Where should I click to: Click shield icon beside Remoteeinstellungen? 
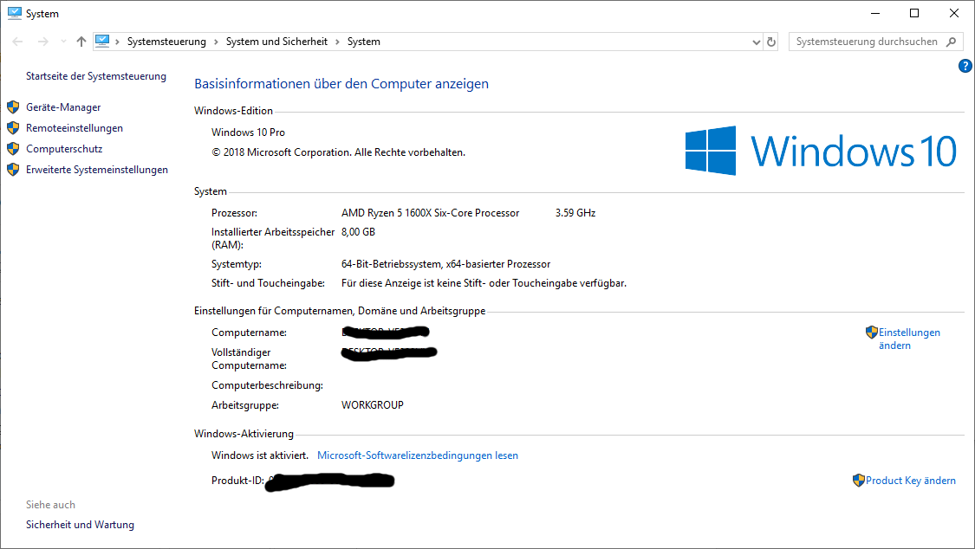(13, 128)
